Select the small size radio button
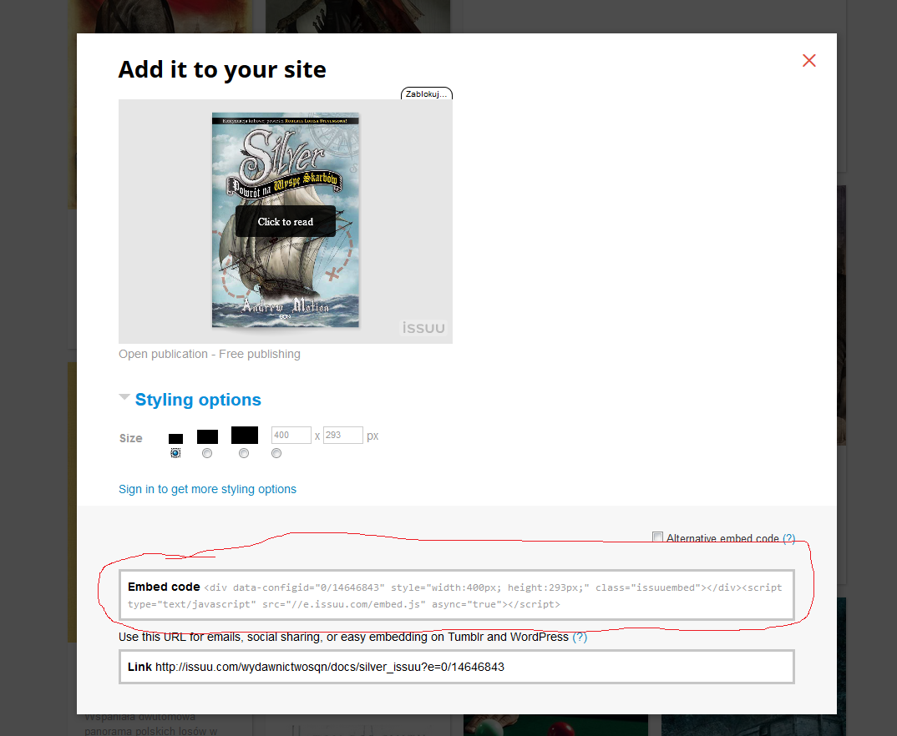This screenshot has height=736, width=897. click(x=175, y=453)
